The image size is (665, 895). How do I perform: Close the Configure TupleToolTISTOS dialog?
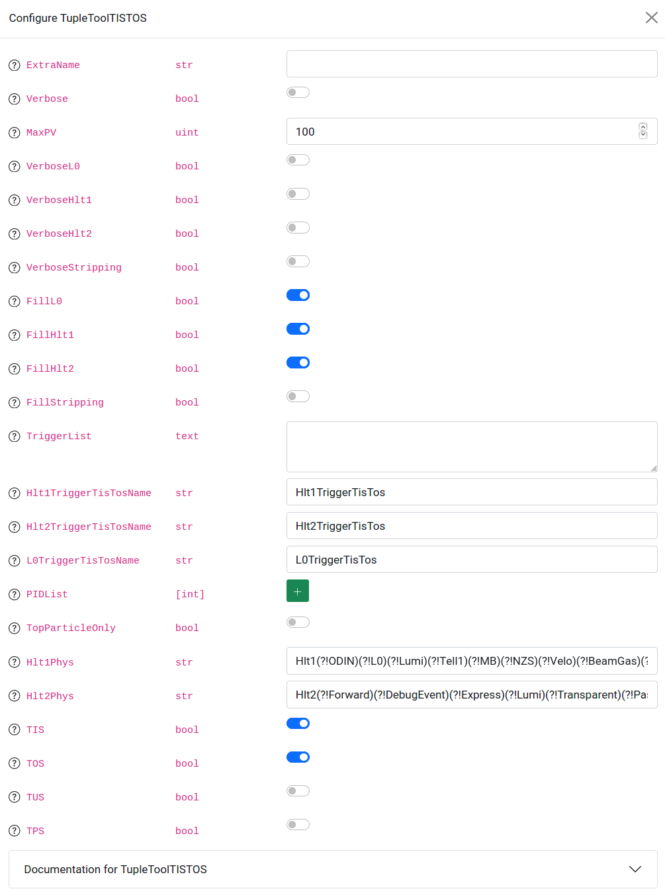pyautogui.click(x=651, y=18)
